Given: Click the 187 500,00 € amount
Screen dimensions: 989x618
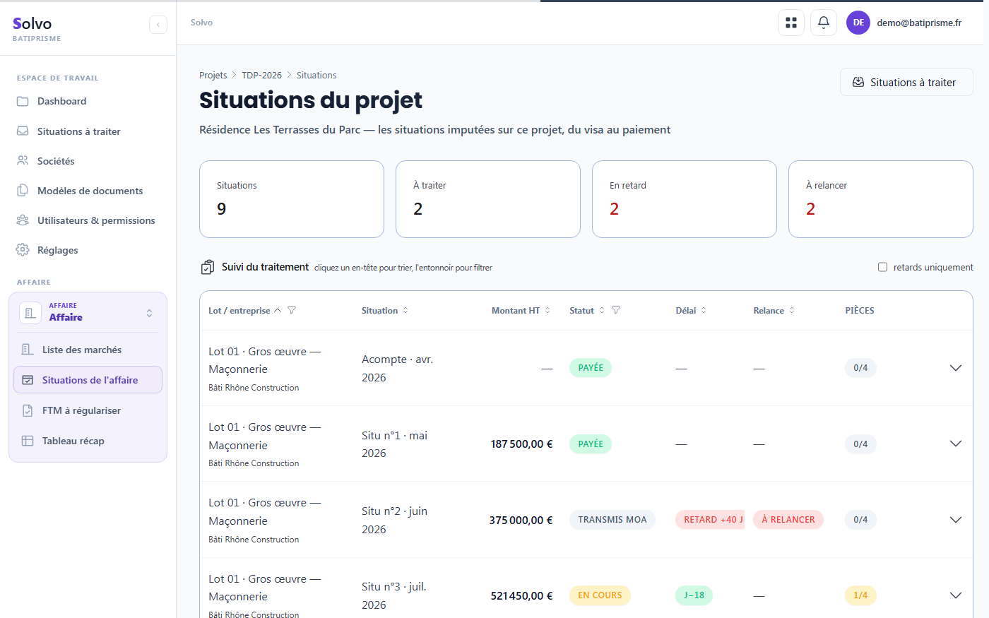Looking at the screenshot, I should coord(521,444).
